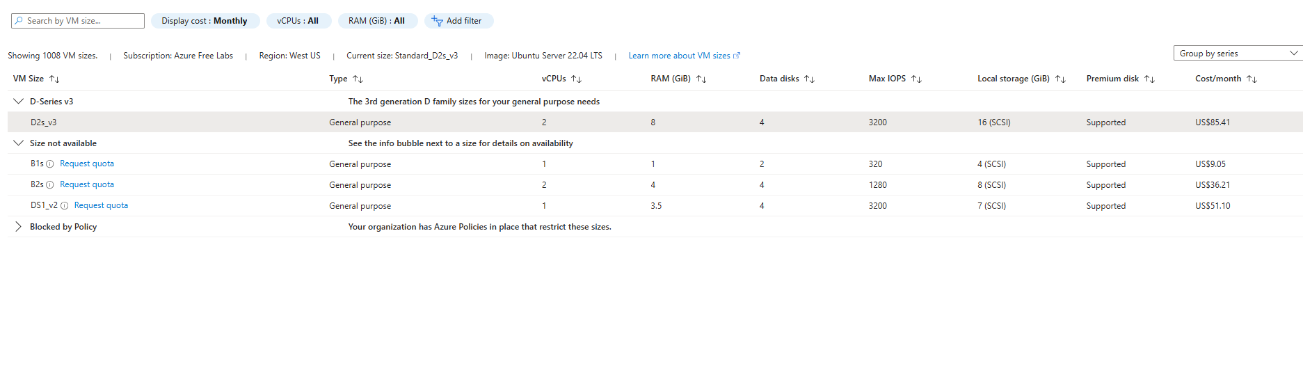Open the Display cost Monthly filter

(205, 21)
